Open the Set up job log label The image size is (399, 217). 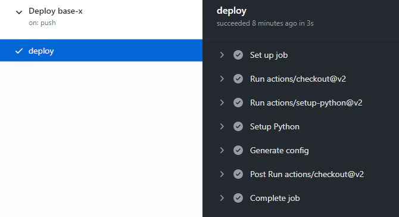coord(269,55)
